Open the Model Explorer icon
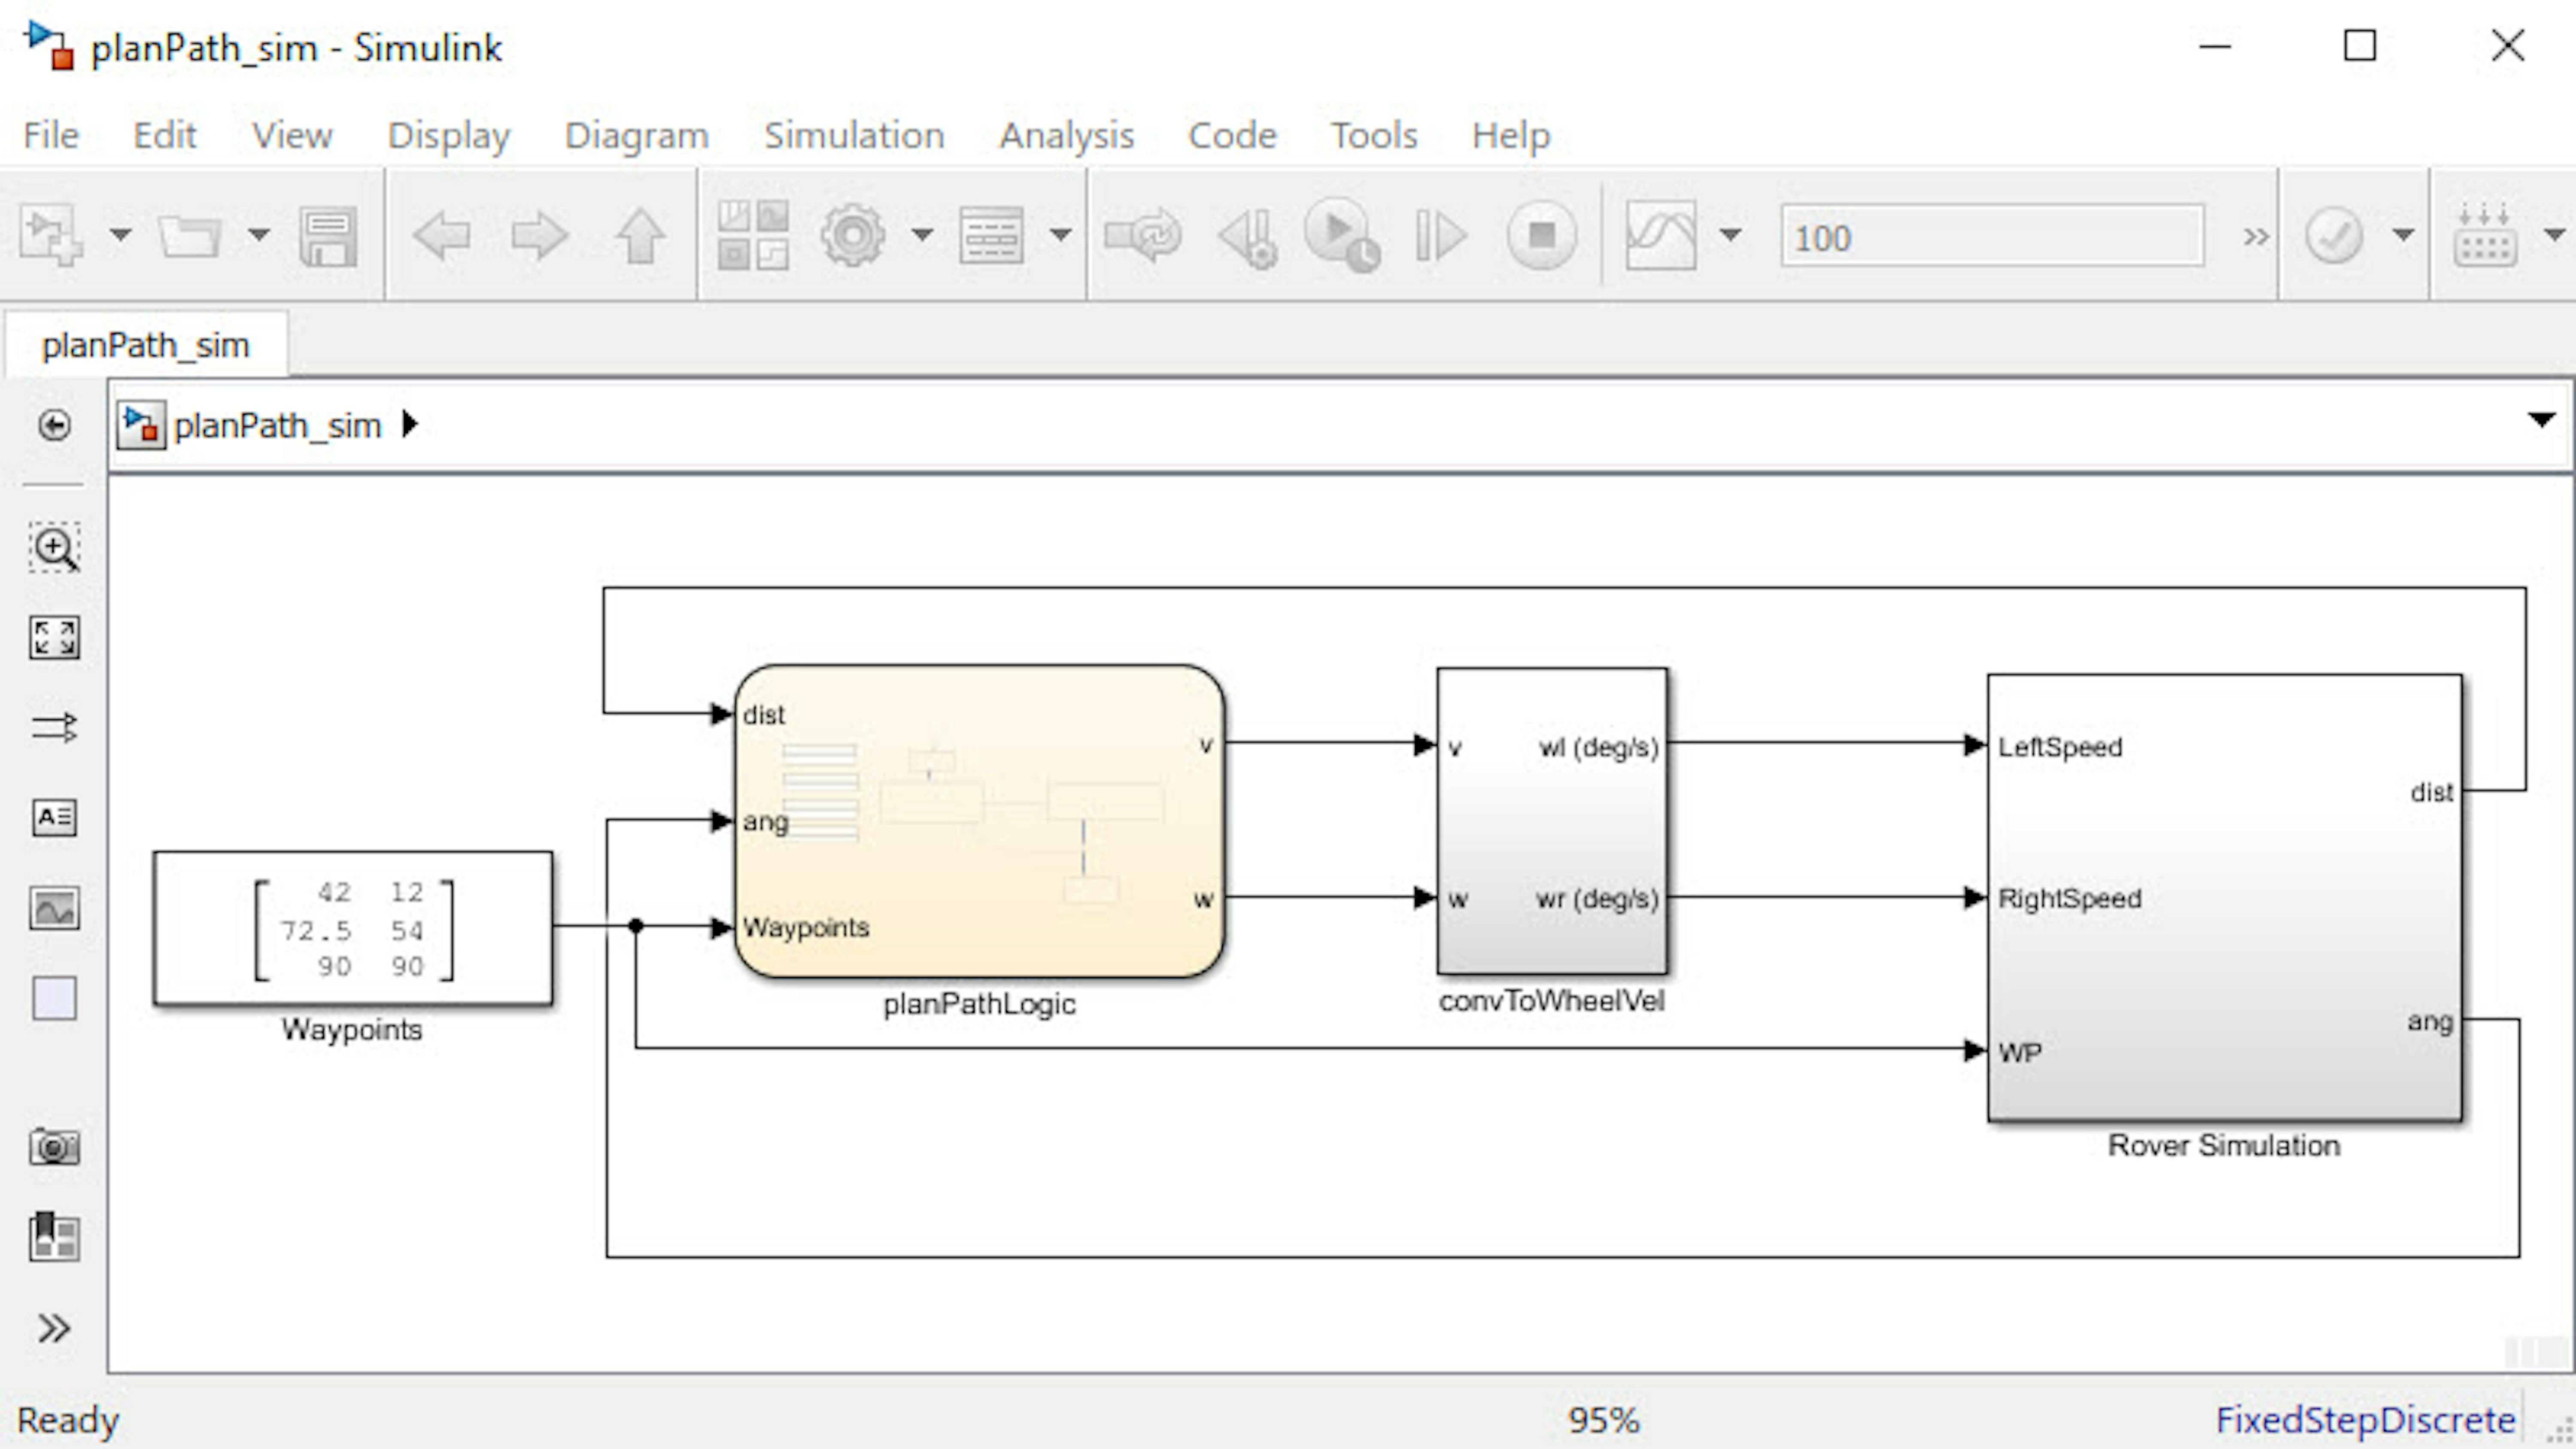 [991, 236]
